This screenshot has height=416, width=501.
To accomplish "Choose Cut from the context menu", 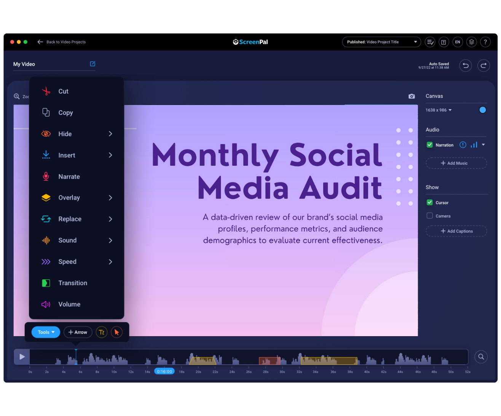I will point(63,91).
